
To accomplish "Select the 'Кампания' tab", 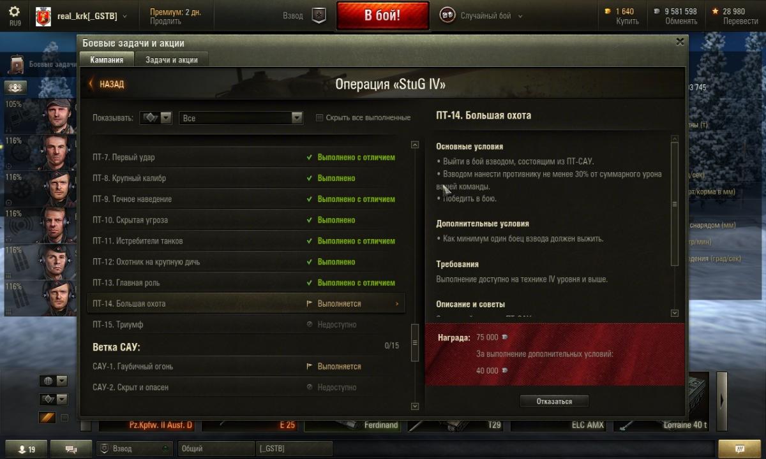I will [x=107, y=59].
